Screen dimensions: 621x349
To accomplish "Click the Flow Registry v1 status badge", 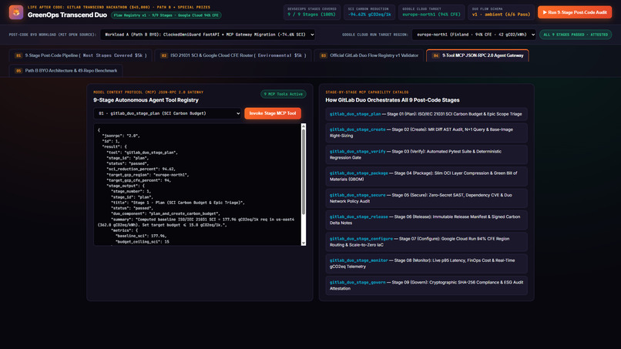I will click(x=166, y=15).
